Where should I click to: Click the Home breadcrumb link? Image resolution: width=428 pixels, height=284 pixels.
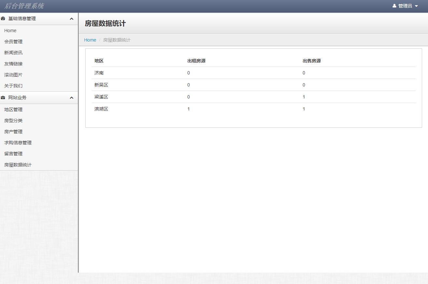pos(90,40)
